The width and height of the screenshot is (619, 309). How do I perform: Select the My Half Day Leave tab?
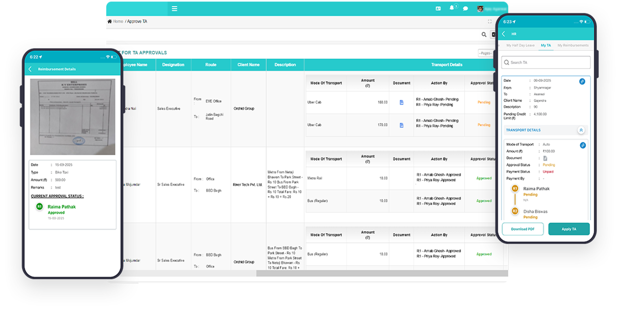coord(520,45)
